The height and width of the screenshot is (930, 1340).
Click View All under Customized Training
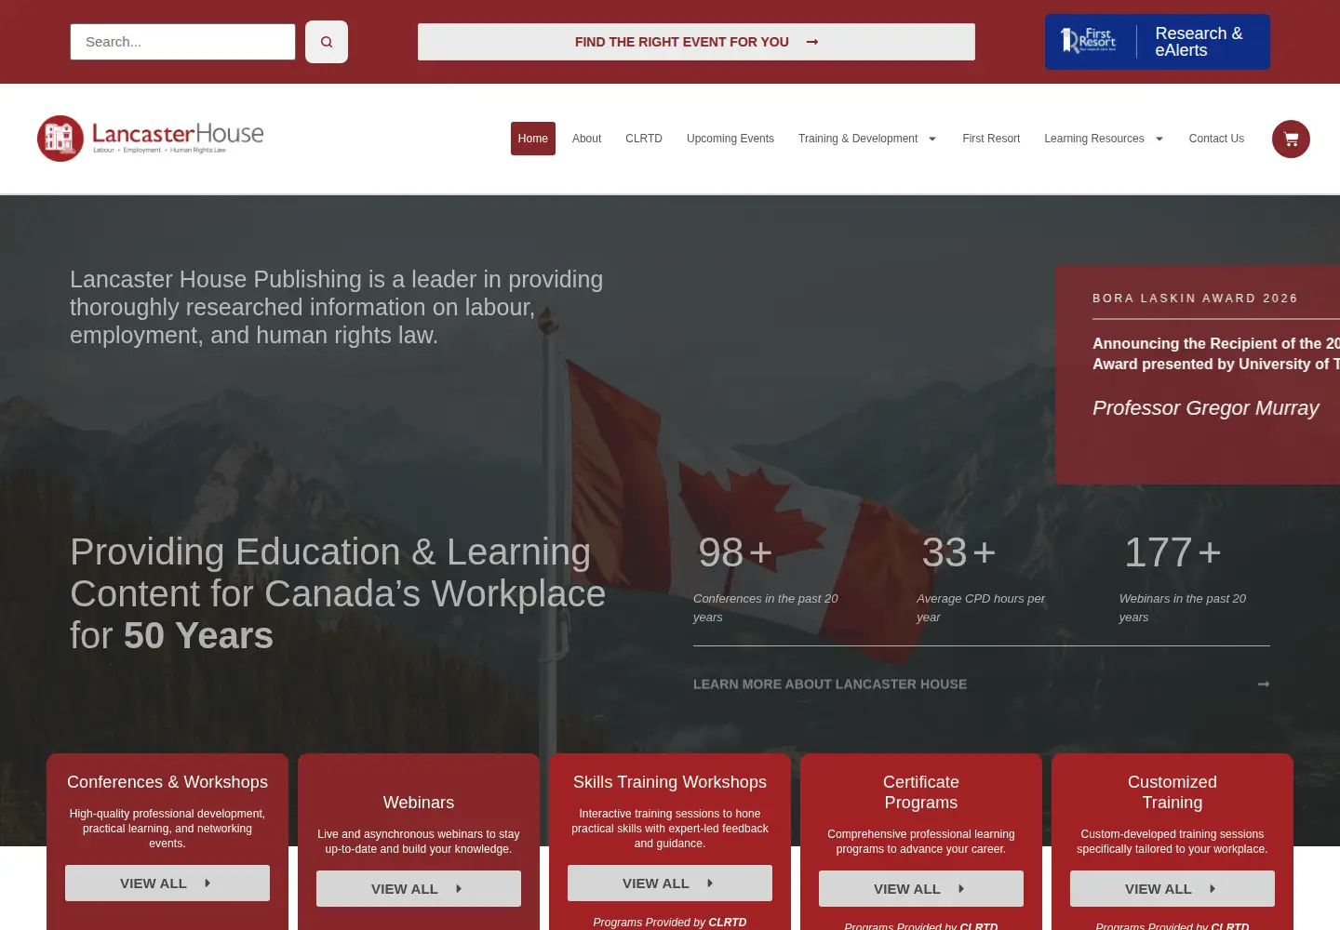pos(1172,889)
